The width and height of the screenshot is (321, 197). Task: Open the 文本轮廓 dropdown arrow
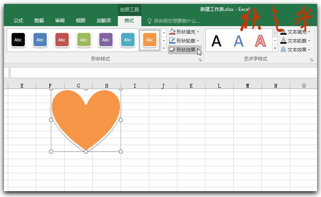coord(309,41)
